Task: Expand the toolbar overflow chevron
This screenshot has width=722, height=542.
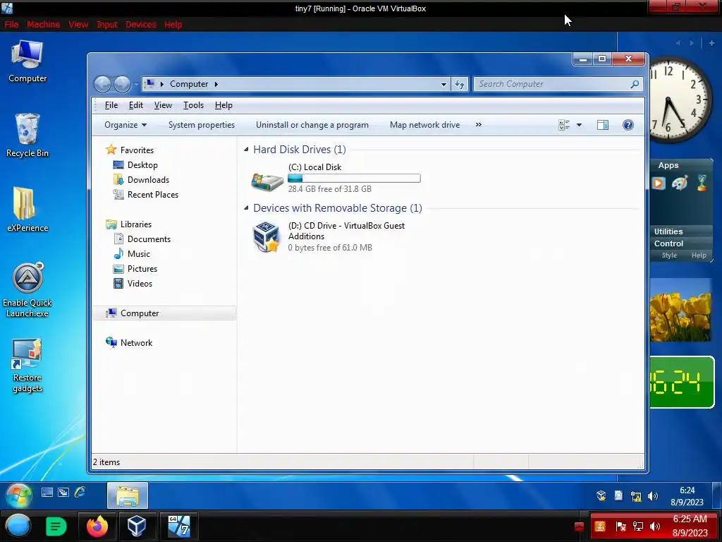Action: [479, 124]
